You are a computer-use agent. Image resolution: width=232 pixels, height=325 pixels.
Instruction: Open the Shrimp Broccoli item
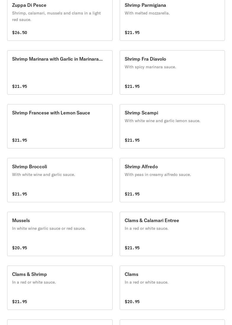[60, 180]
